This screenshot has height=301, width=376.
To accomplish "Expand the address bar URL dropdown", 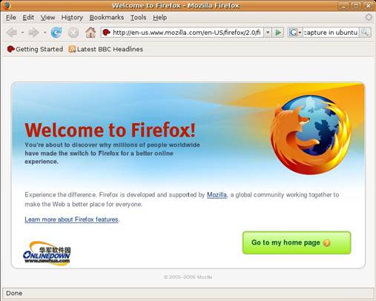I will [268, 33].
